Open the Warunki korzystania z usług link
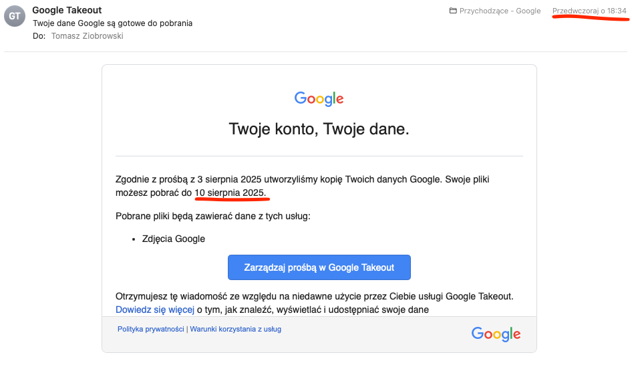 pyautogui.click(x=235, y=329)
